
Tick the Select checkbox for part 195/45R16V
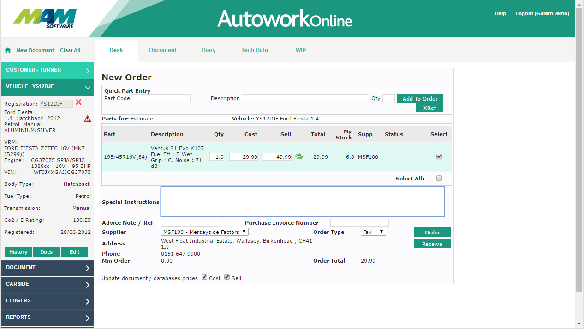(x=439, y=157)
